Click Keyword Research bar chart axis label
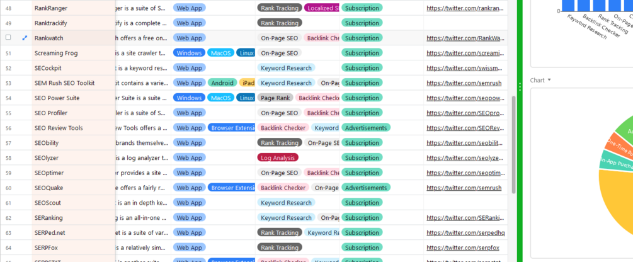 (x=587, y=27)
